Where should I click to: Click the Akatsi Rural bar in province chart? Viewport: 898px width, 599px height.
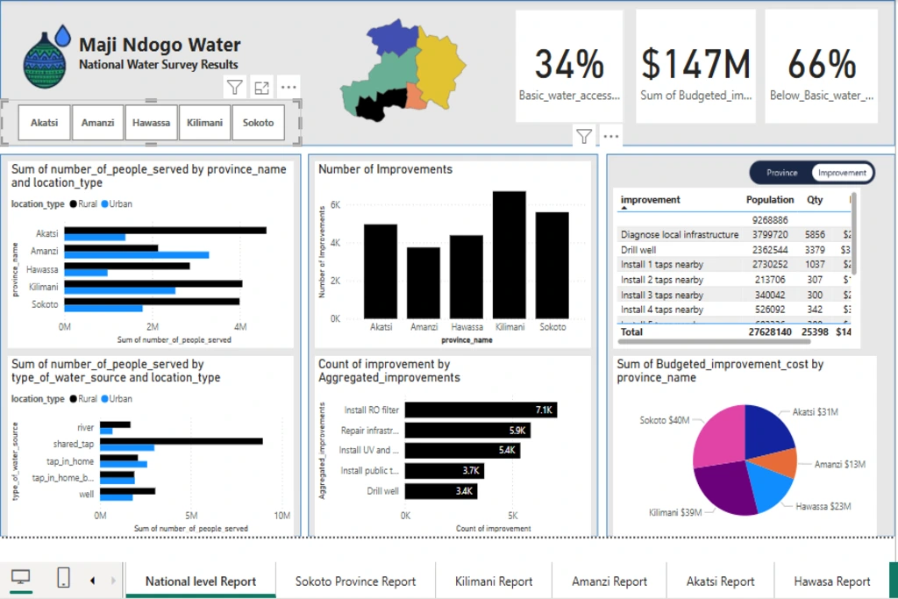pyautogui.click(x=165, y=230)
